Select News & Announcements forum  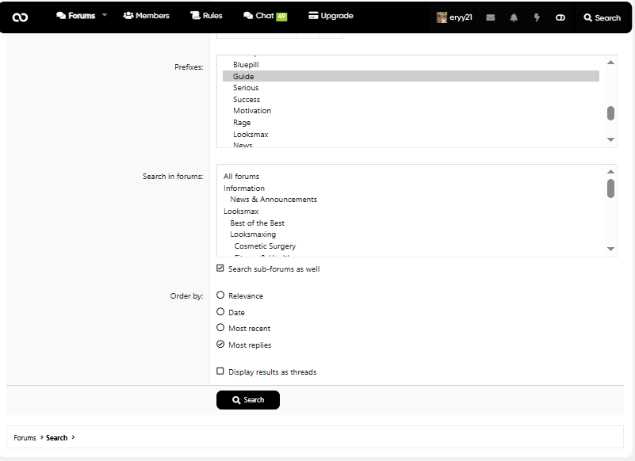pyautogui.click(x=411, y=200)
